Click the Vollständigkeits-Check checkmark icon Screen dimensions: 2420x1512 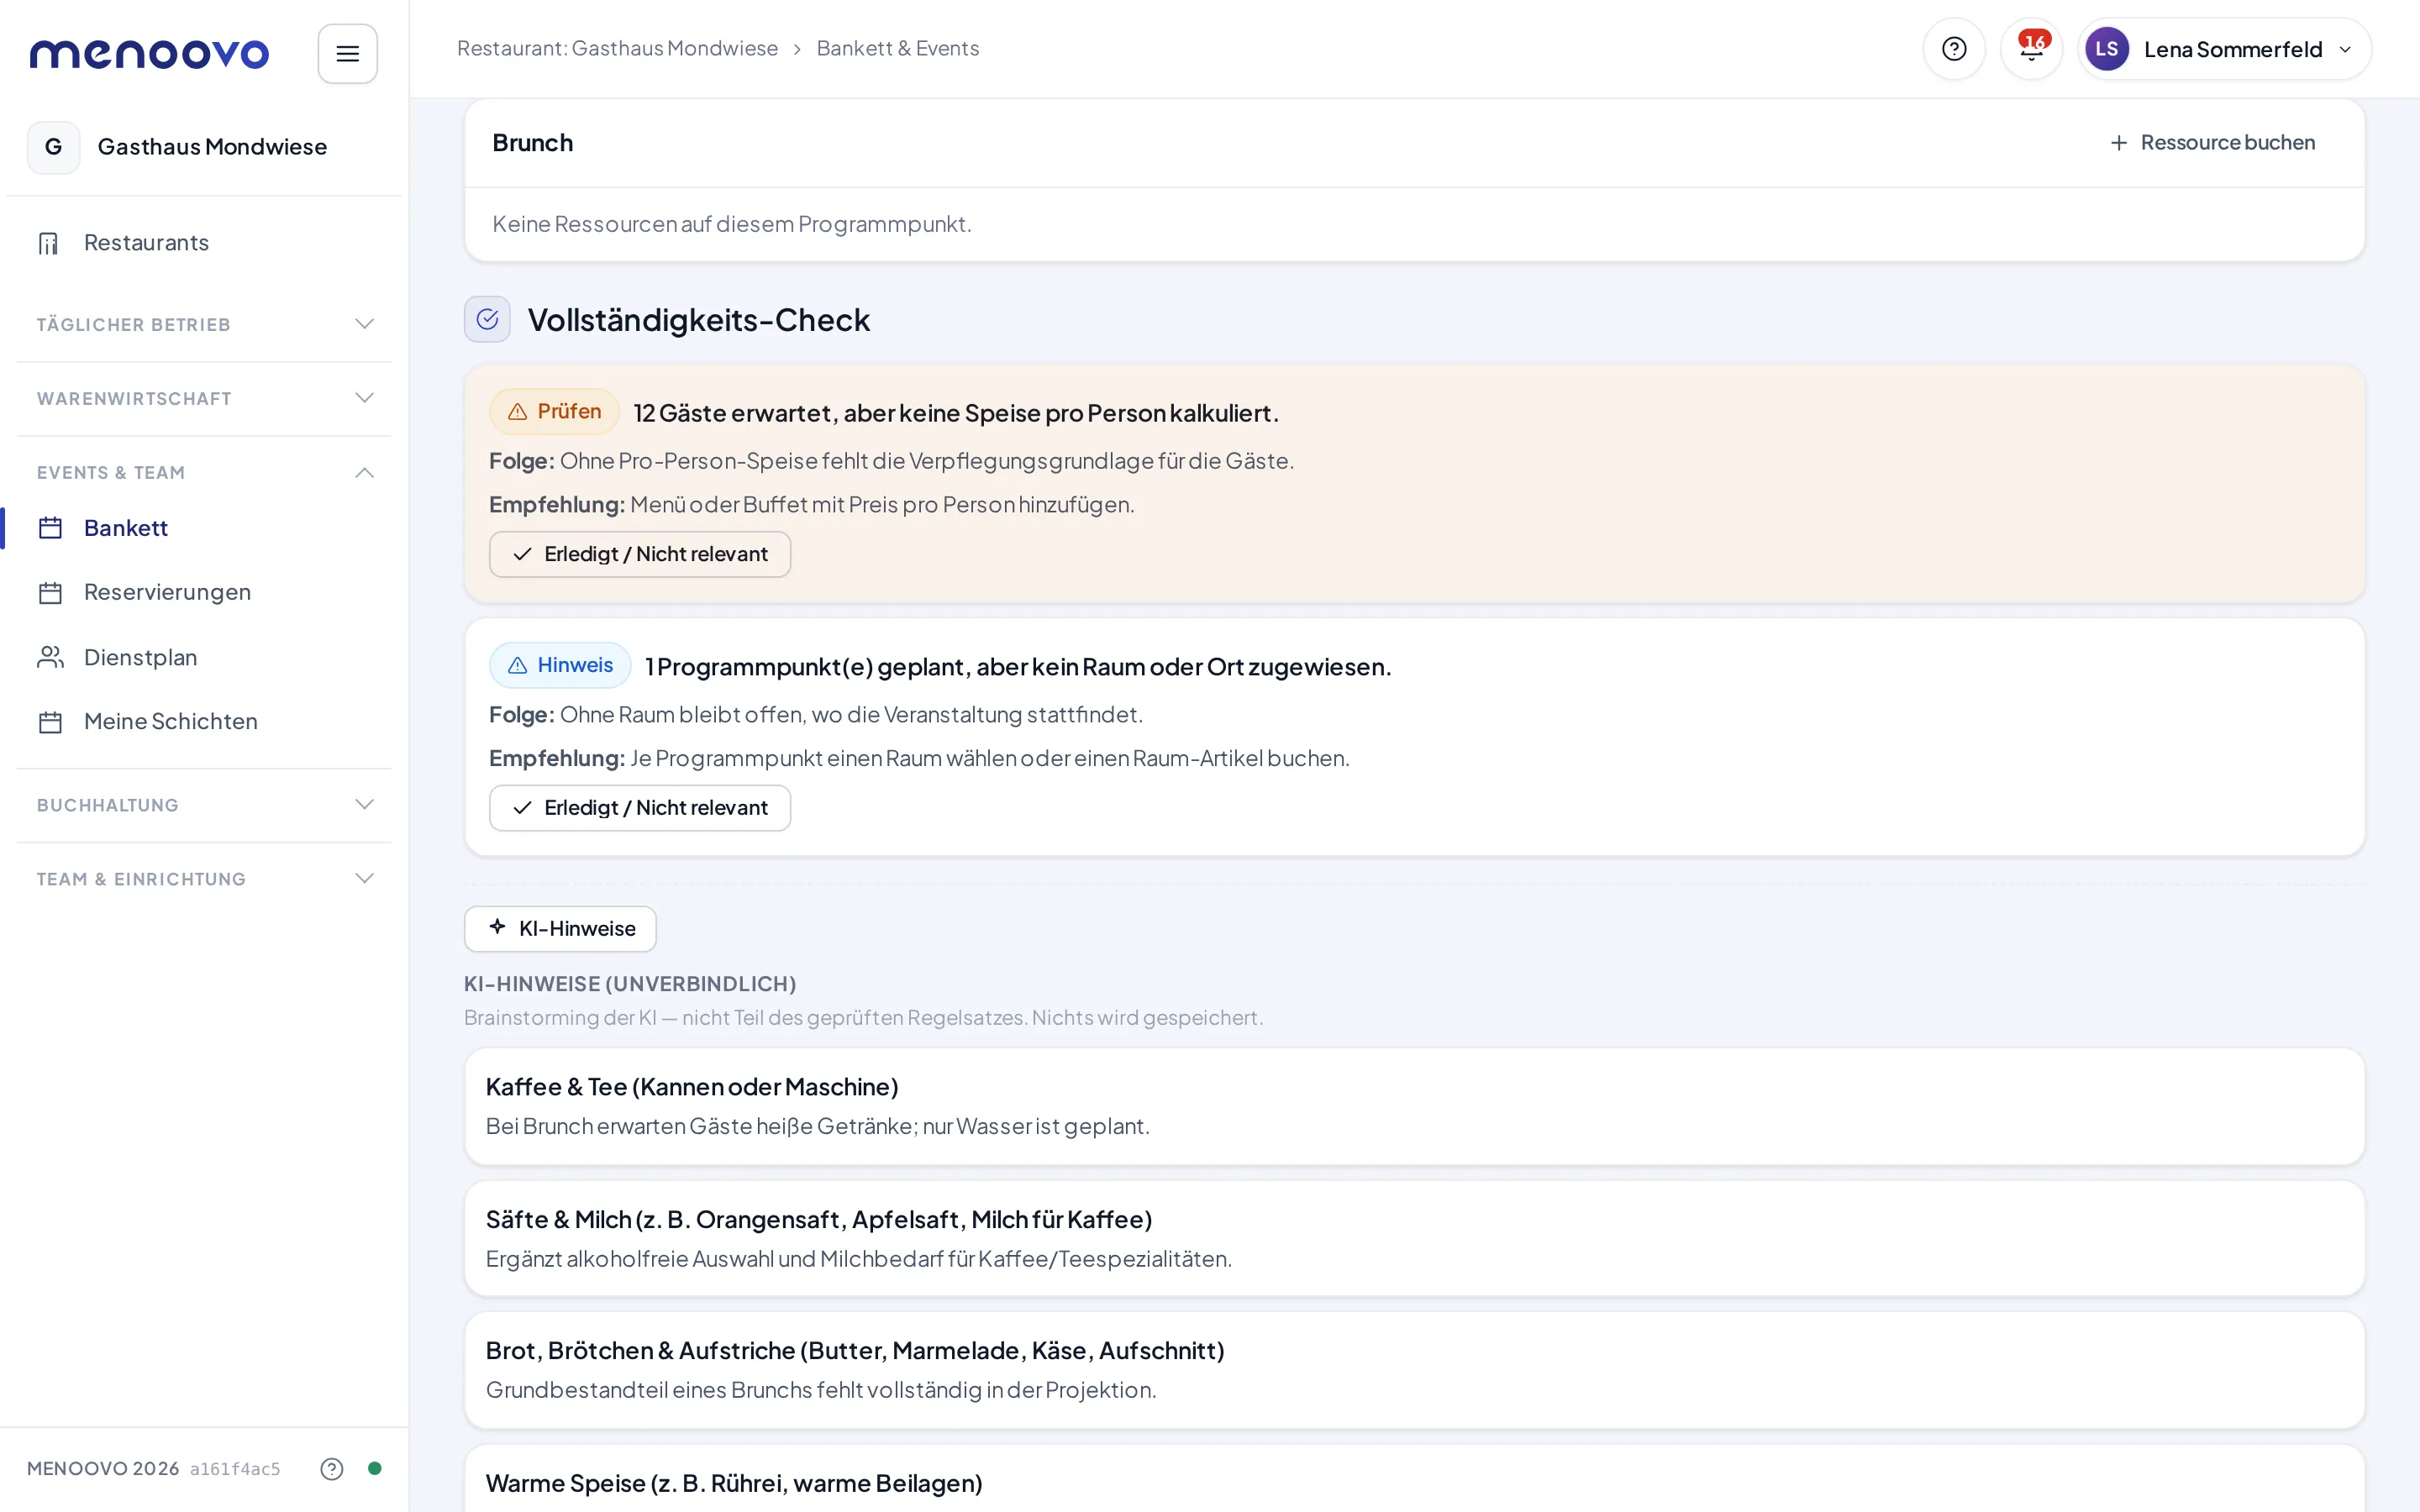tap(487, 319)
